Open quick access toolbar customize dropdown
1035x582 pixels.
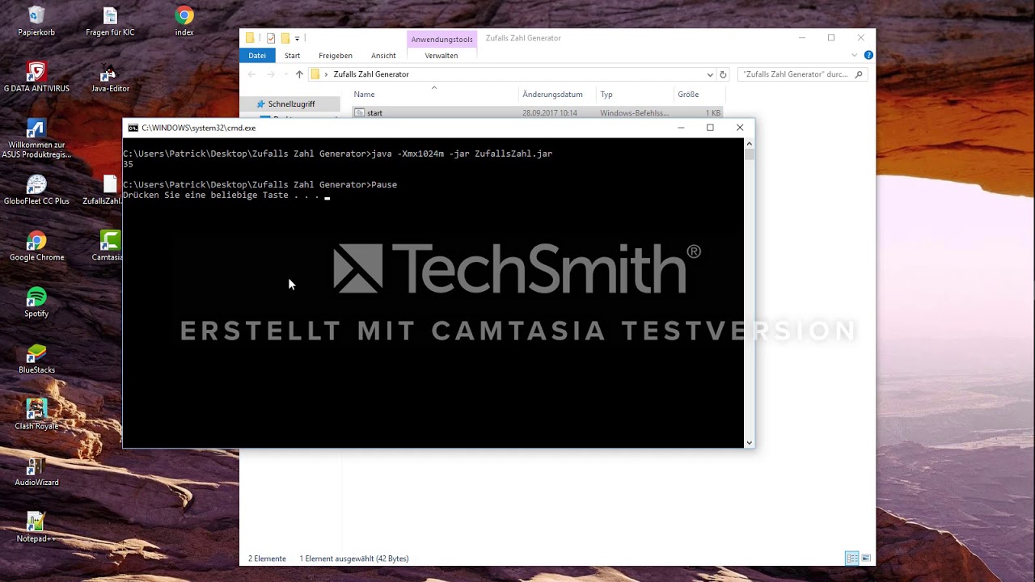[297, 39]
